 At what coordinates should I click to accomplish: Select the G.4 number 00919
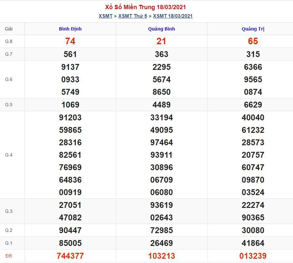point(70,192)
